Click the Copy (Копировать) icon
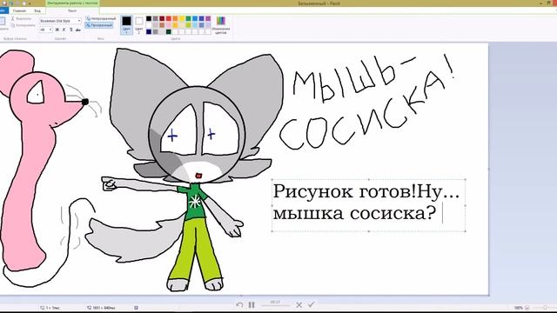The height and width of the screenshot is (313, 557). pyautogui.click(x=13, y=25)
